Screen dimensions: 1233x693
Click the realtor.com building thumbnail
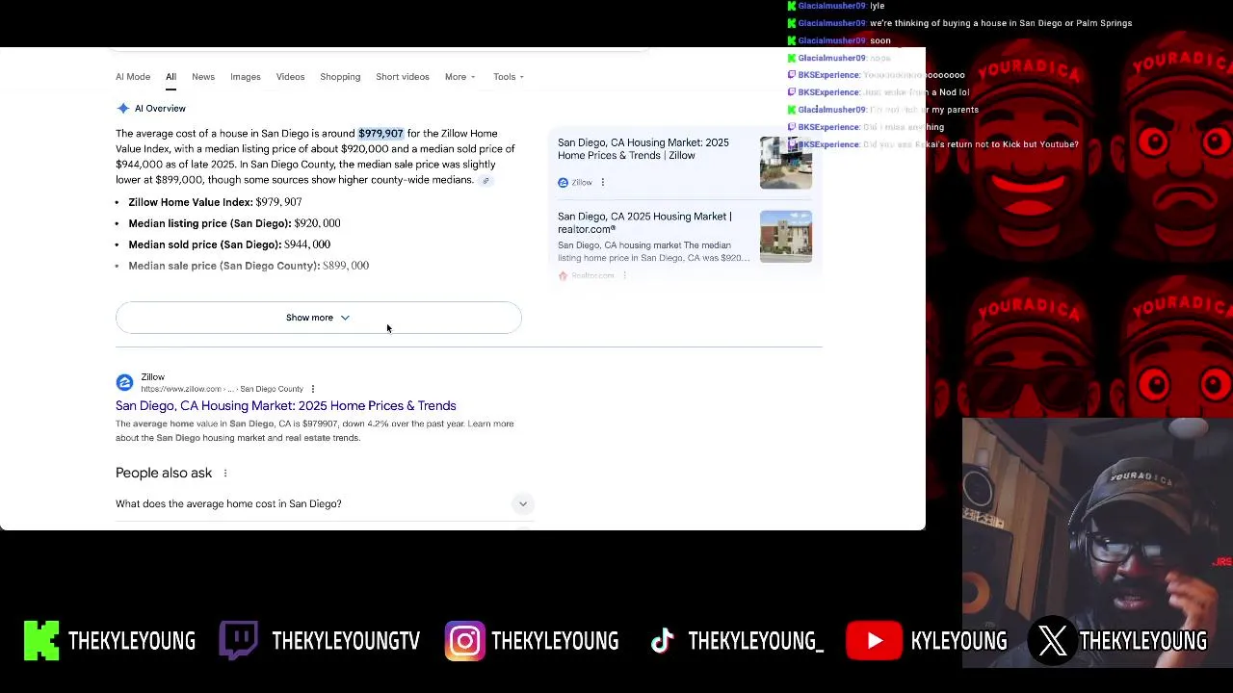tap(786, 237)
